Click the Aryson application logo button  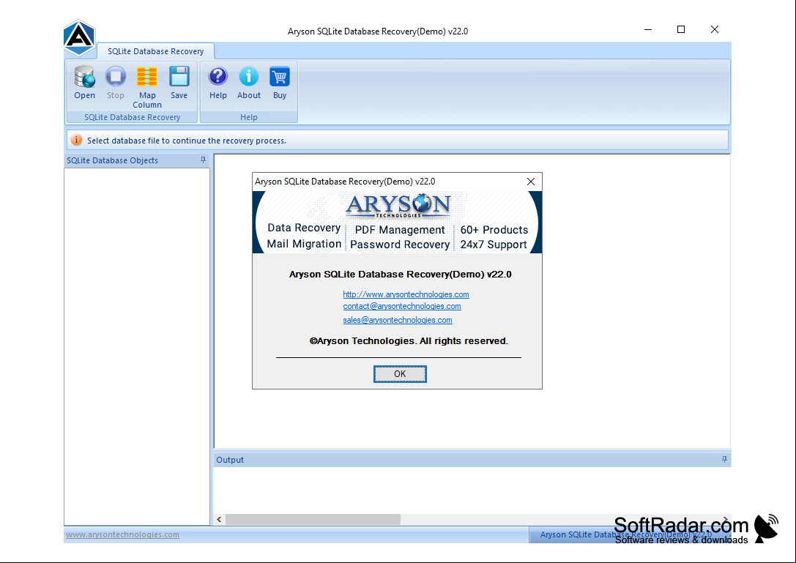click(79, 37)
